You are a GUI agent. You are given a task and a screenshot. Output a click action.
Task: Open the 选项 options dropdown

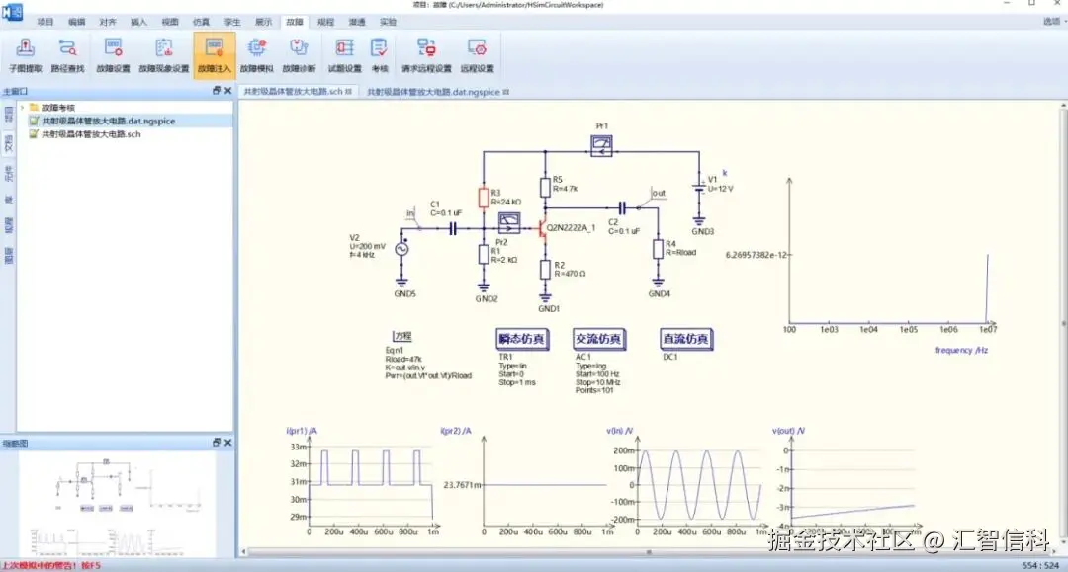point(1054,22)
